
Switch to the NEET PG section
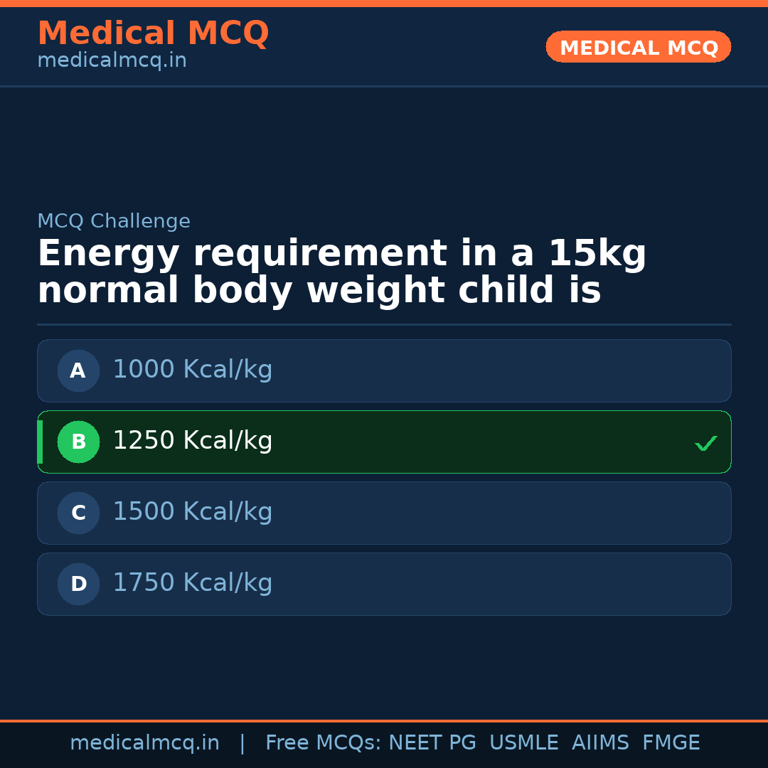[x=432, y=742]
